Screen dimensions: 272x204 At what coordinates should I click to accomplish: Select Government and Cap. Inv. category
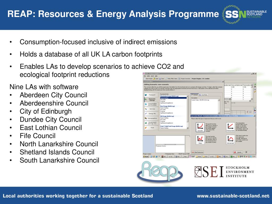click(x=151, y=123)
